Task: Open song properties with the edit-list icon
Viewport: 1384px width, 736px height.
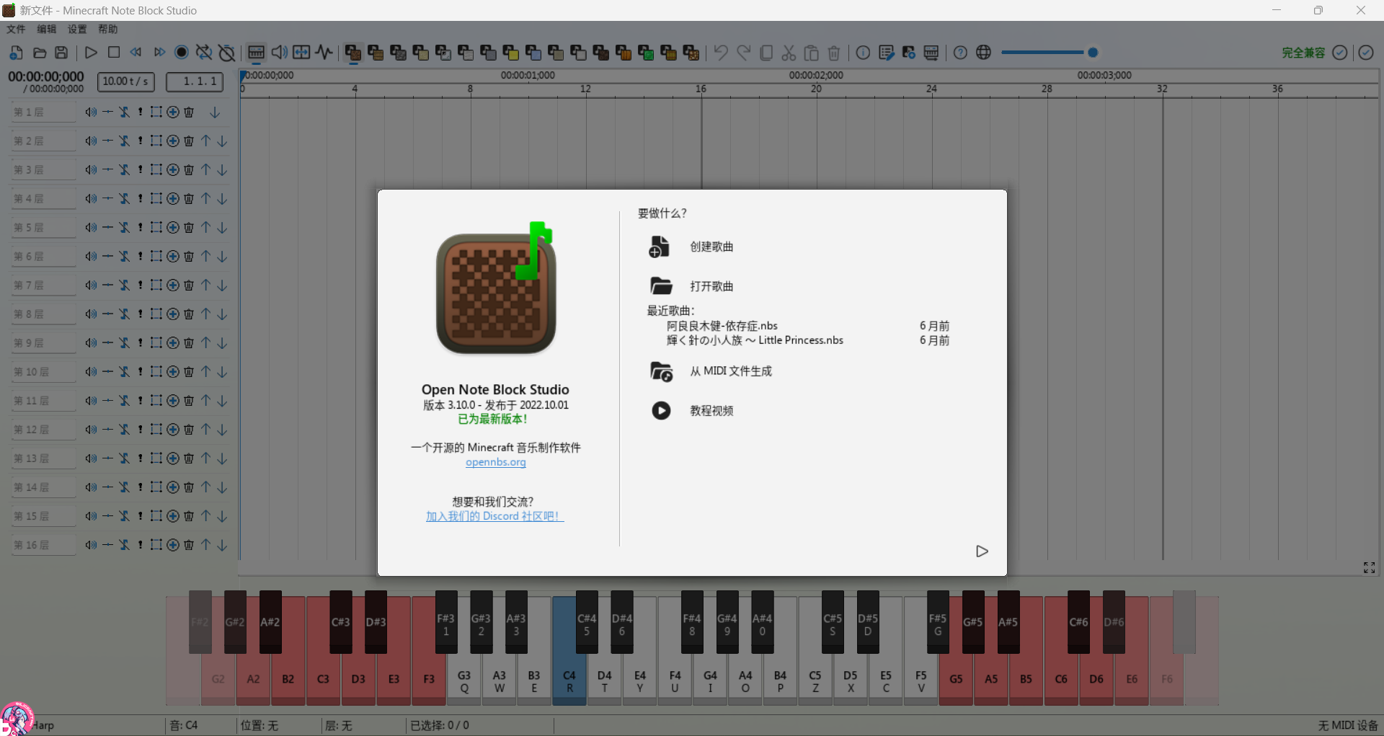Action: coord(887,53)
